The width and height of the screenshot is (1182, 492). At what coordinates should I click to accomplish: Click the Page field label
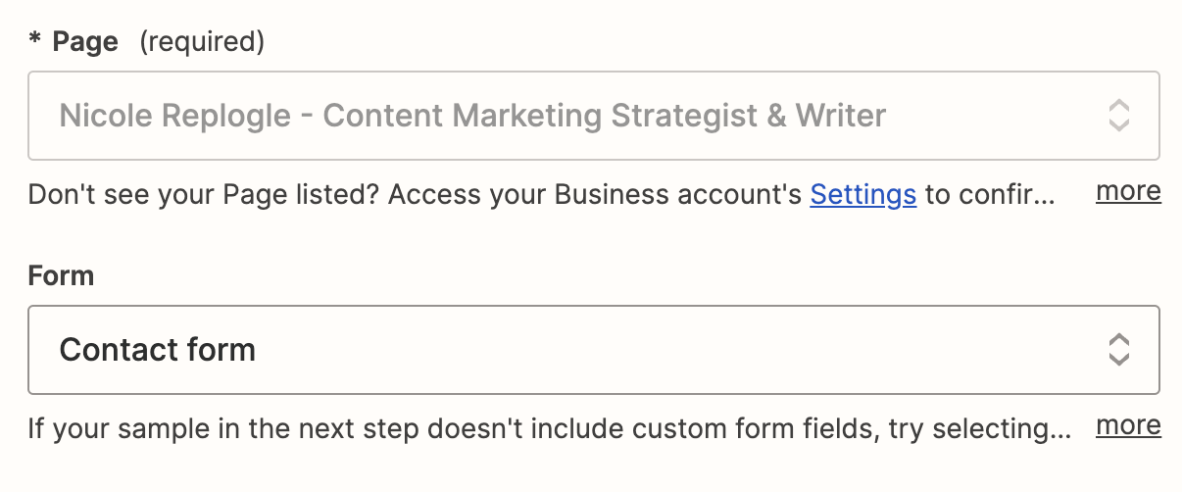coord(85,42)
